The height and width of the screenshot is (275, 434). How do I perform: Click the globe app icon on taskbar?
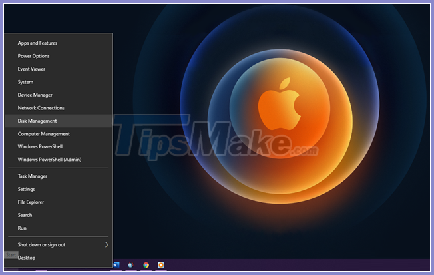130,265
